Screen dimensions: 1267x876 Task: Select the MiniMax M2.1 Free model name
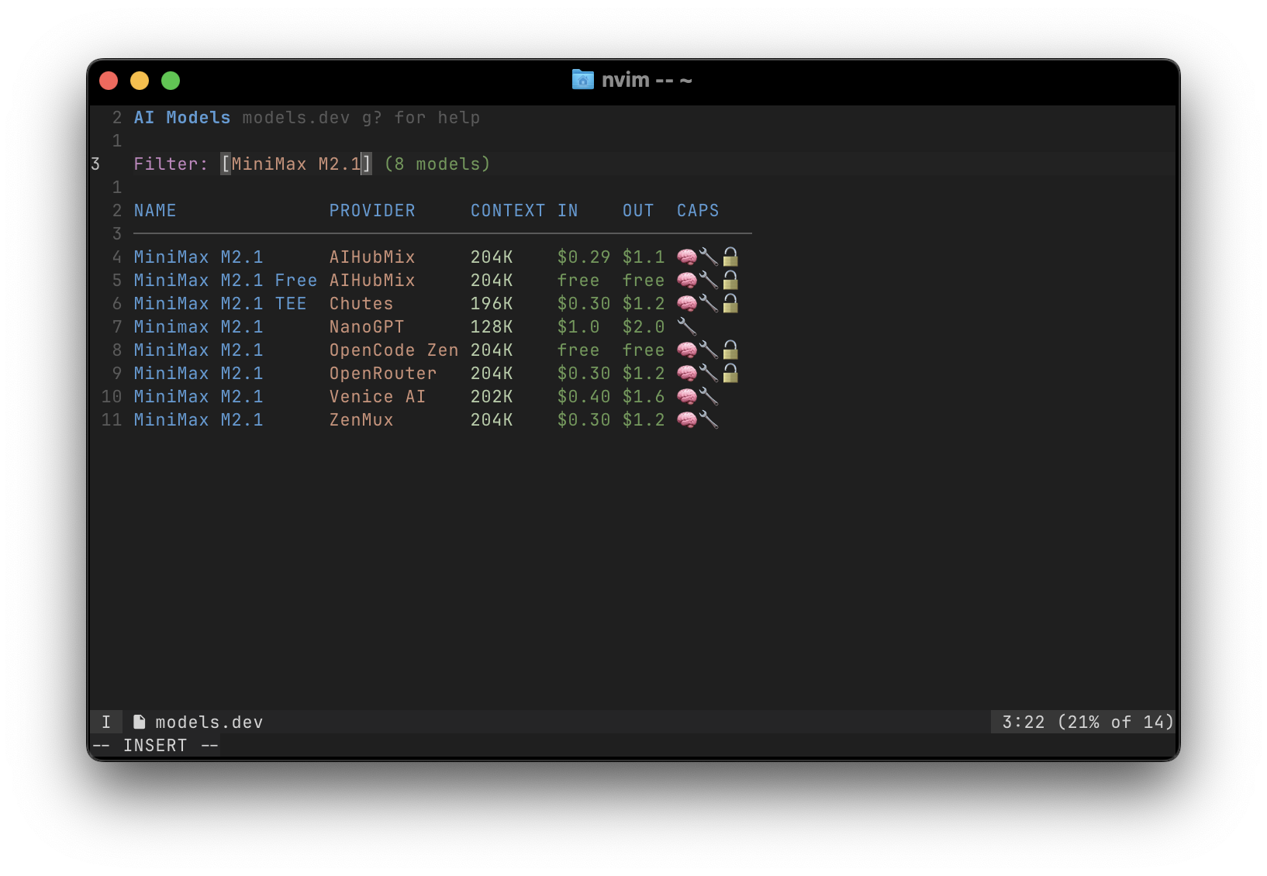[226, 280]
